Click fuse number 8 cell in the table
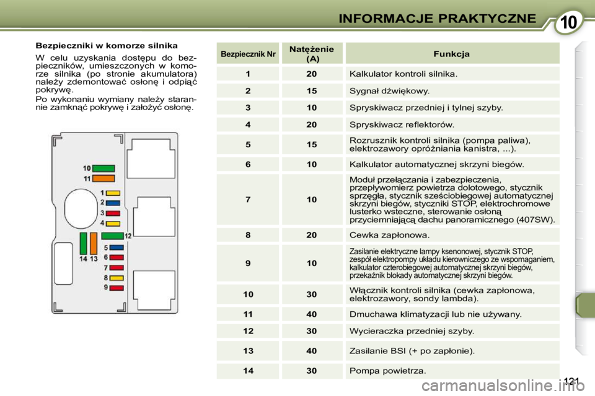 [x=248, y=235]
